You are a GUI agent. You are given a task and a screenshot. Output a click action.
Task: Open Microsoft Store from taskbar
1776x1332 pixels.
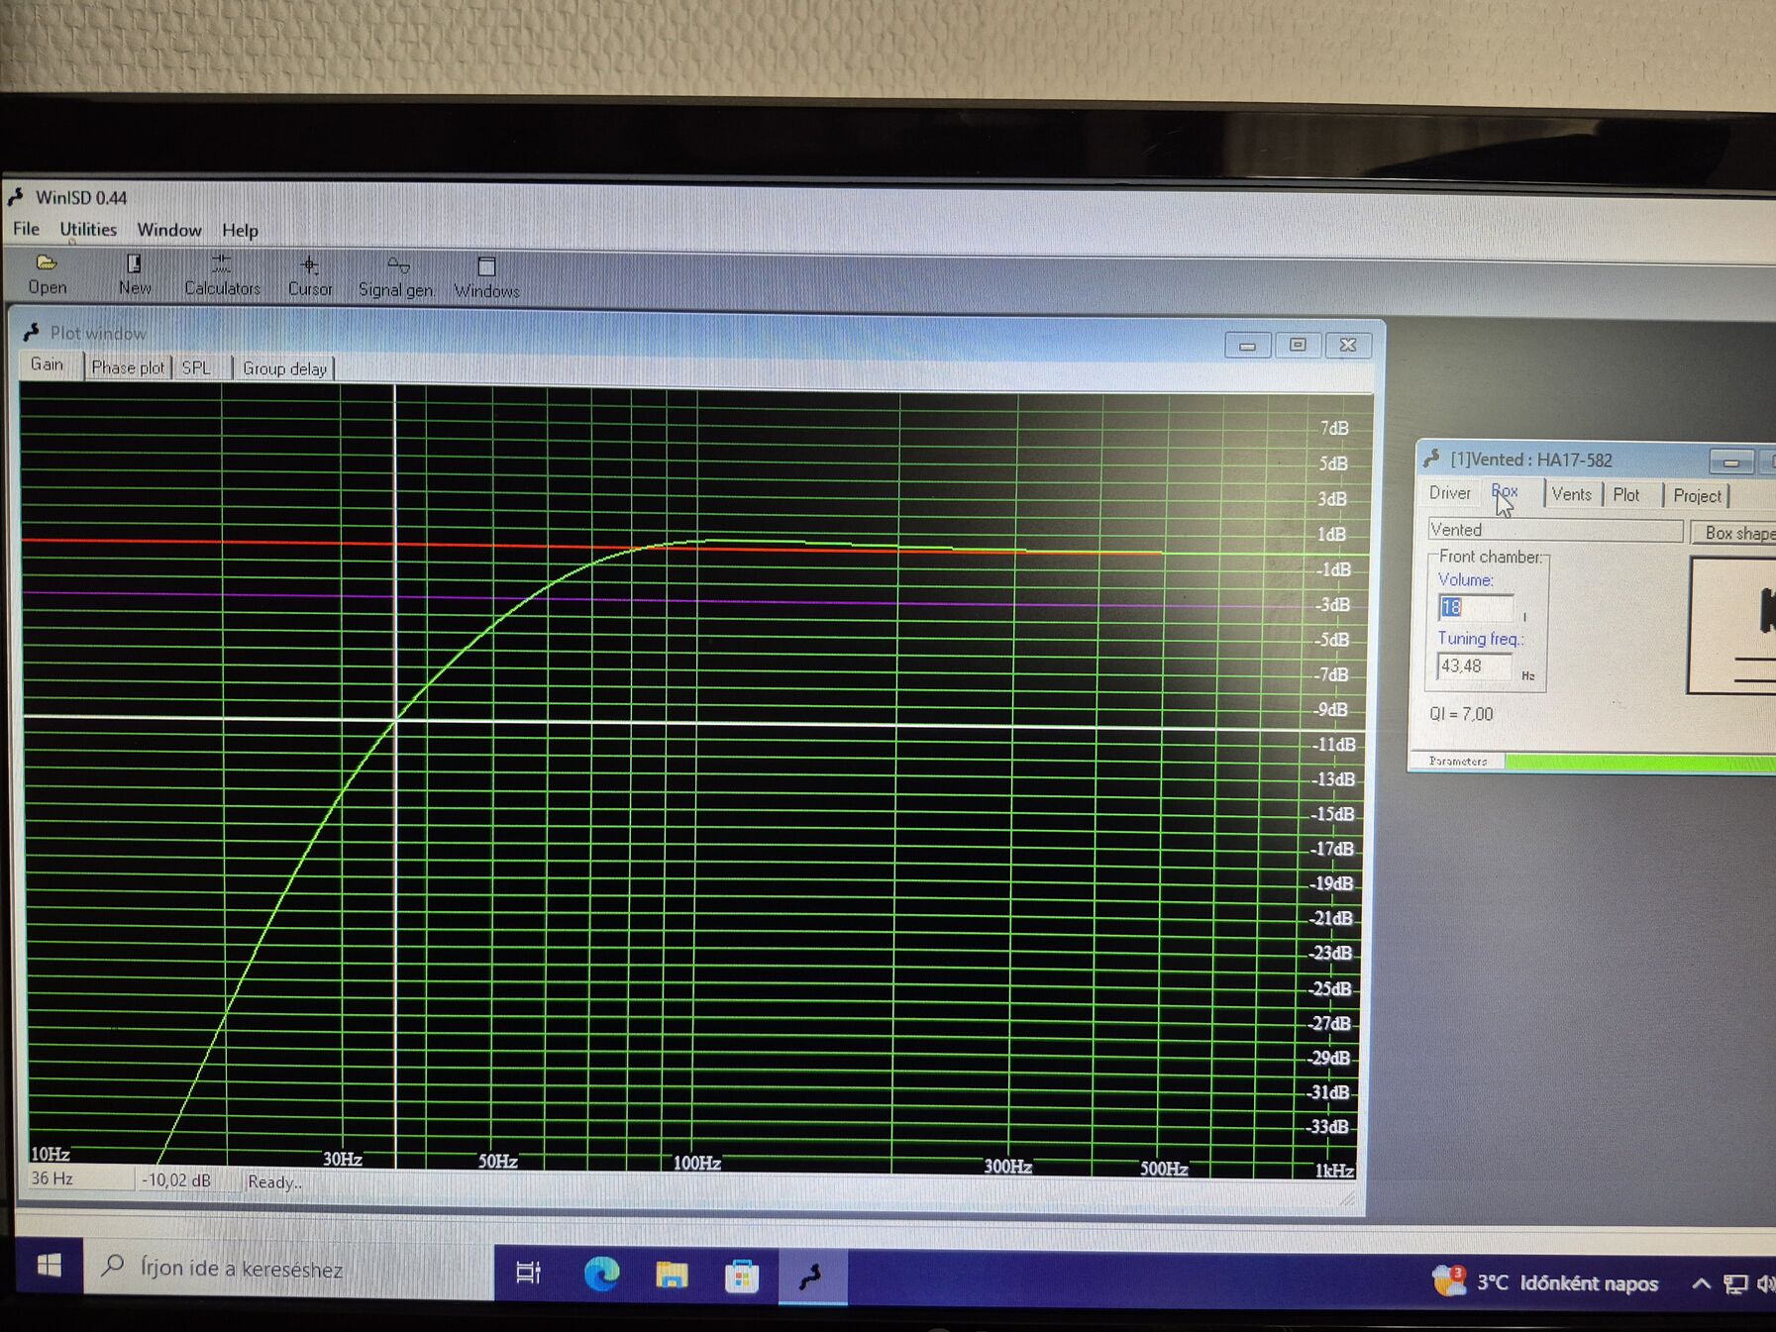742,1277
